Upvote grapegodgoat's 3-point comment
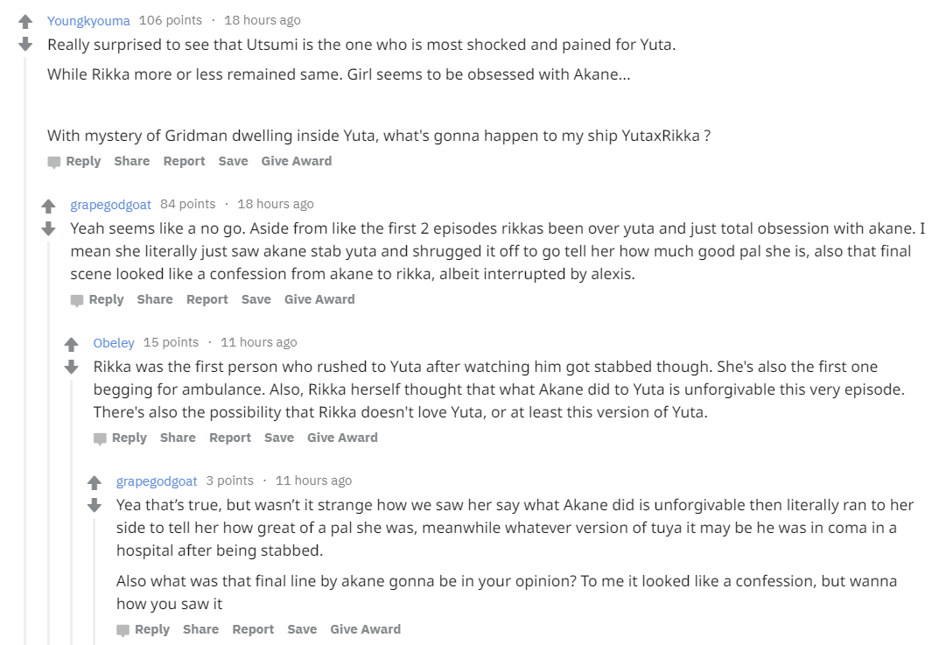 point(95,483)
